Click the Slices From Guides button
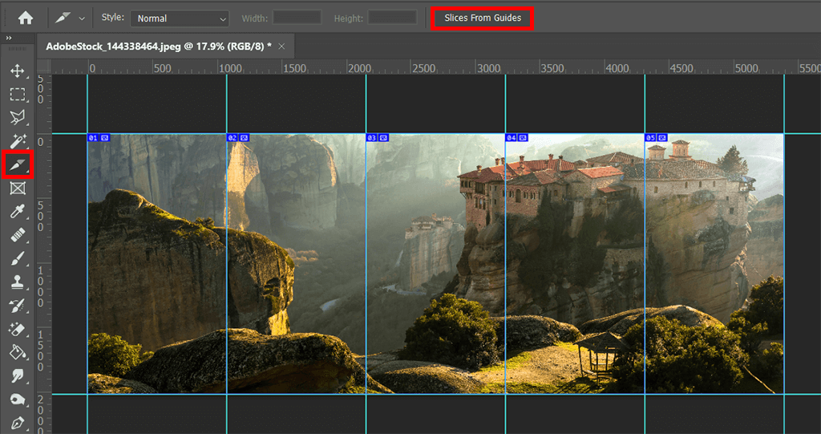 pos(482,18)
